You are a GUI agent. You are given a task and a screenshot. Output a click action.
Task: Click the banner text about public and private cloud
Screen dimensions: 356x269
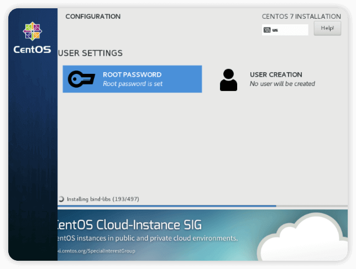pyautogui.click(x=148, y=238)
